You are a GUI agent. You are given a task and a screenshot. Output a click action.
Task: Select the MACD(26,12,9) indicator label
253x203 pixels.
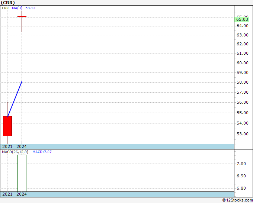(15, 152)
